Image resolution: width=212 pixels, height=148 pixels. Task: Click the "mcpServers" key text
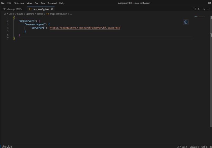pyautogui.click(x=27, y=21)
